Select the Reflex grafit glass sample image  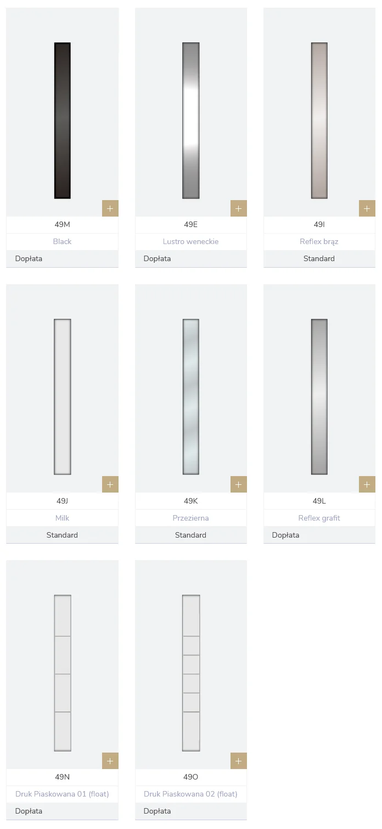(x=319, y=396)
